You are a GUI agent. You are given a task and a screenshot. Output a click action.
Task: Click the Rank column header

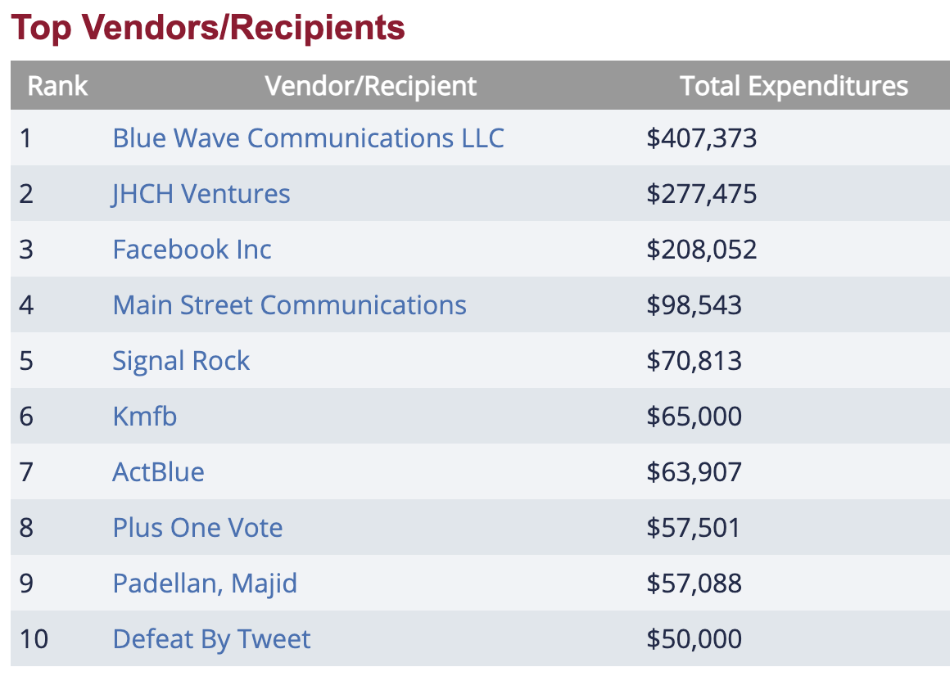(x=57, y=86)
